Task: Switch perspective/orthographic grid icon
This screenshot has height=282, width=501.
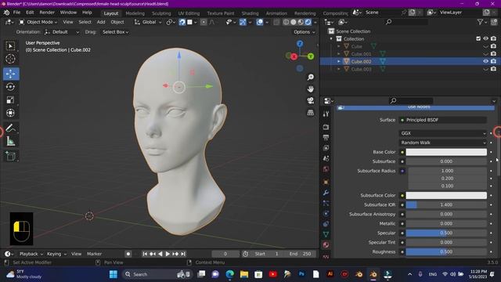Action: [310, 113]
